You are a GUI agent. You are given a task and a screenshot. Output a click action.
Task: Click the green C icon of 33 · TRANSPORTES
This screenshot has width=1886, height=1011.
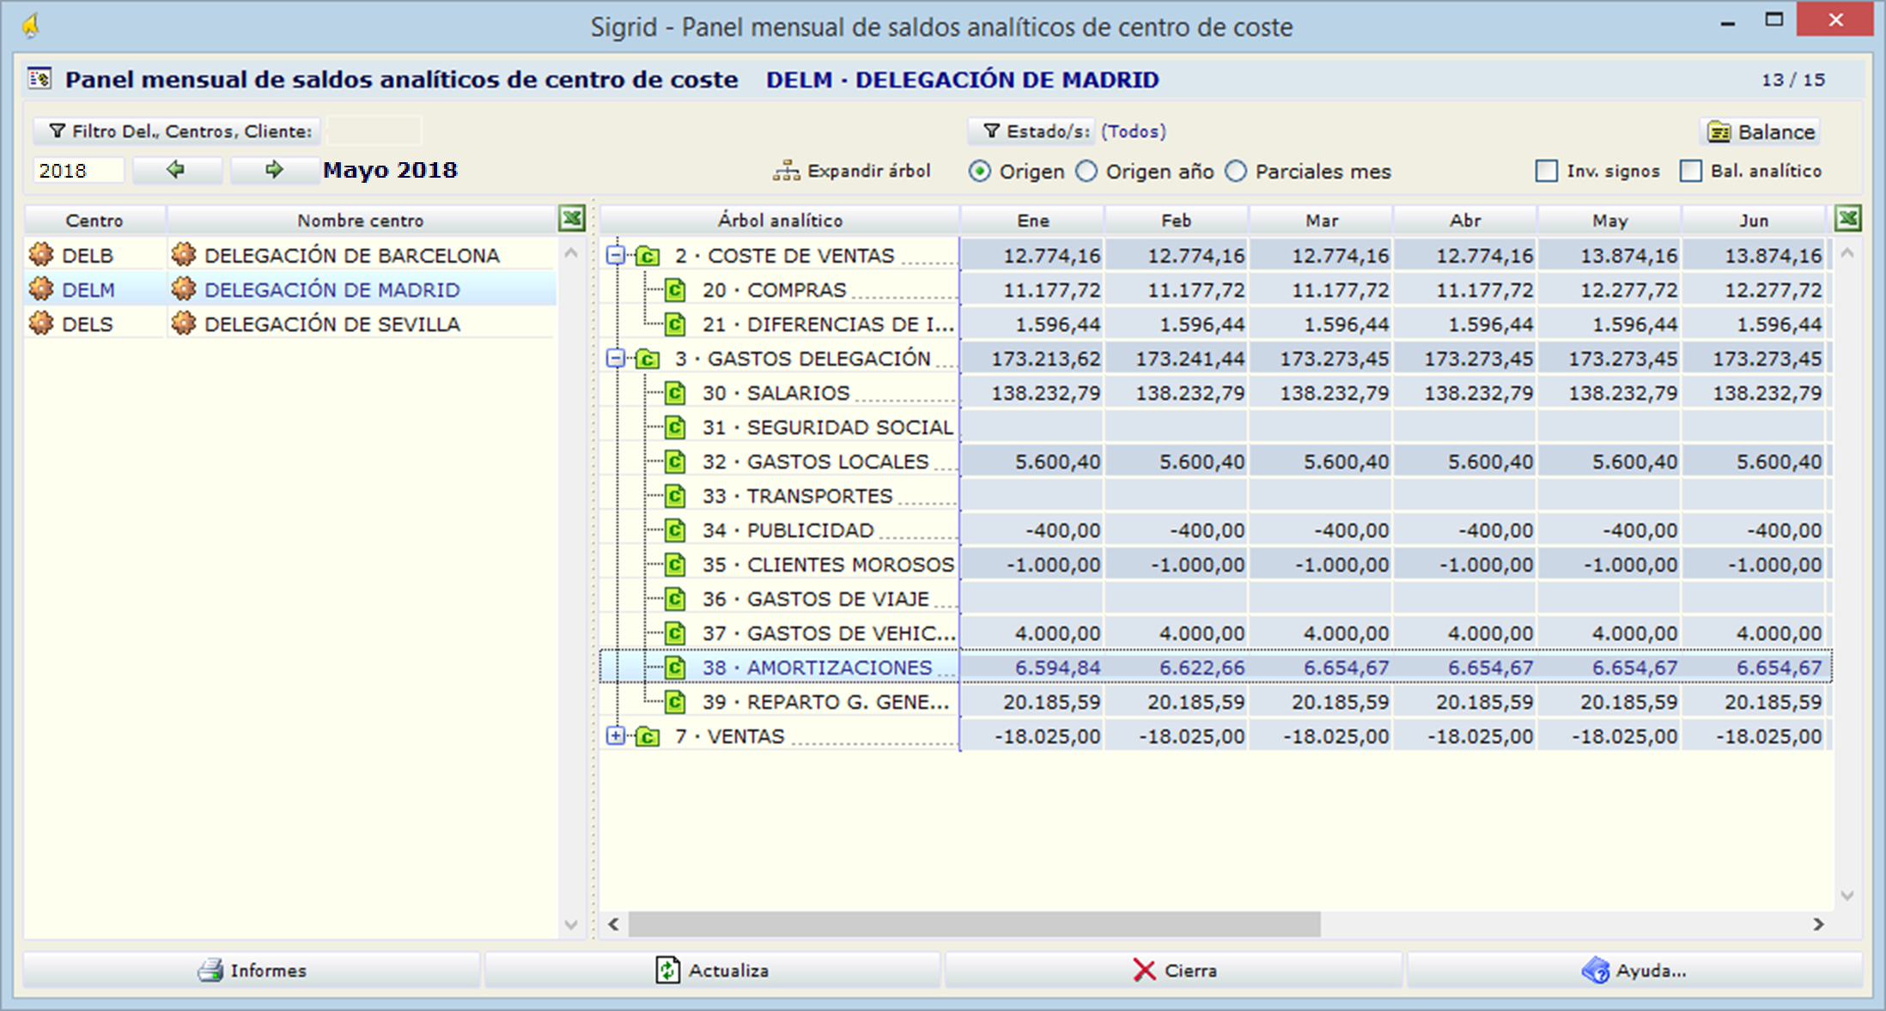point(676,496)
